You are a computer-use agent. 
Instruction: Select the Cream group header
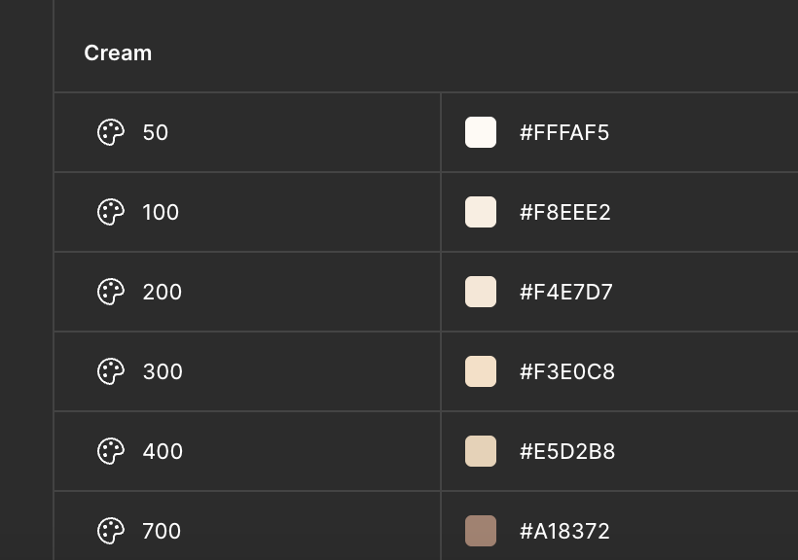118,52
